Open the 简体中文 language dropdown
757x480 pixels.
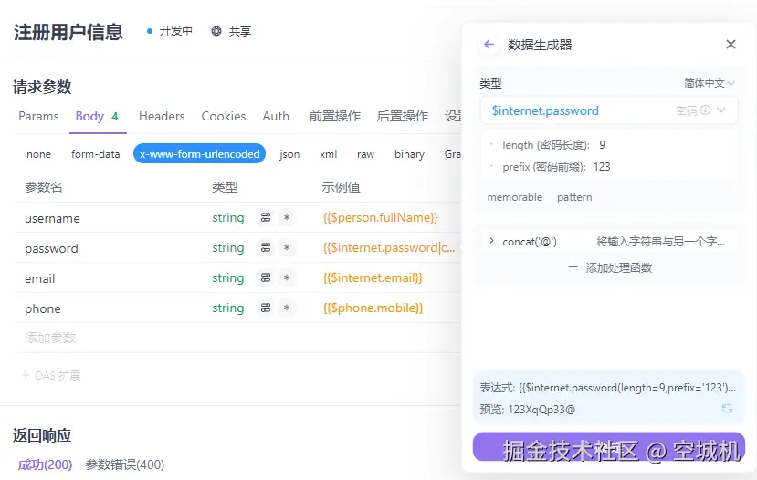click(710, 83)
